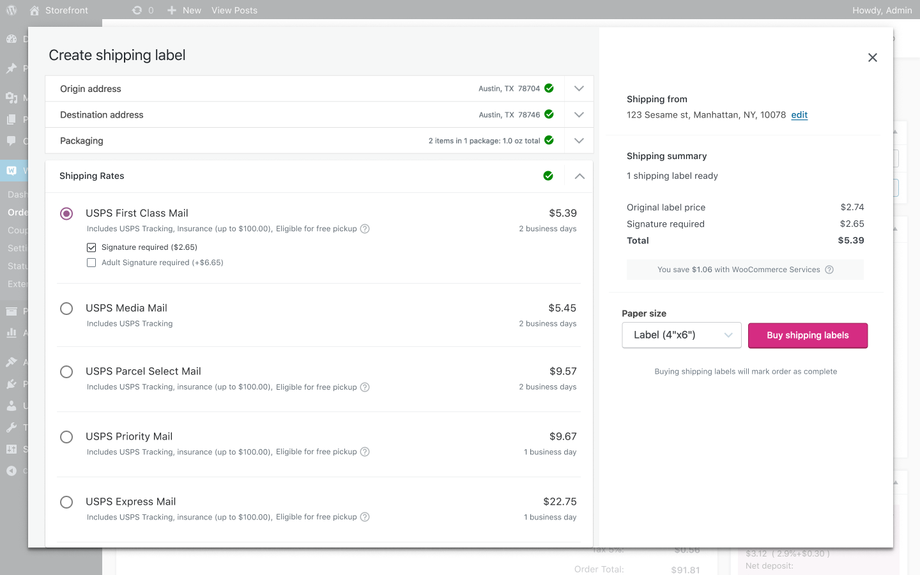Click the help icon in the Priority Mail row
This screenshot has width=920, height=575.
(365, 452)
